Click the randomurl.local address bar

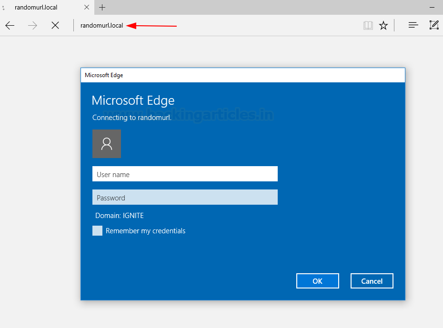tap(102, 25)
